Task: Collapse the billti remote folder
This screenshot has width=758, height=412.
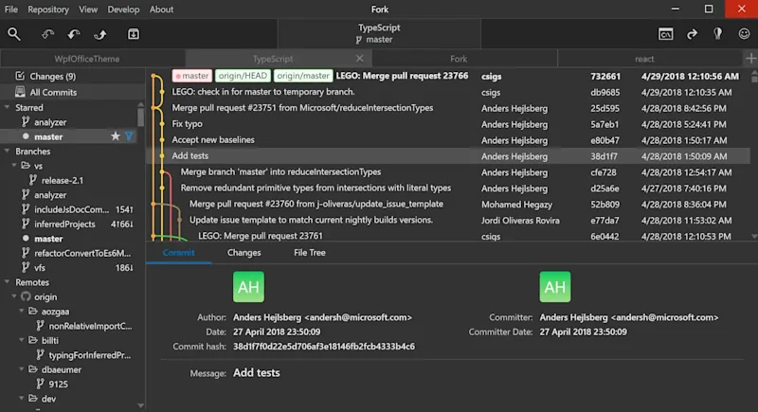Action: pyautogui.click(x=22, y=340)
